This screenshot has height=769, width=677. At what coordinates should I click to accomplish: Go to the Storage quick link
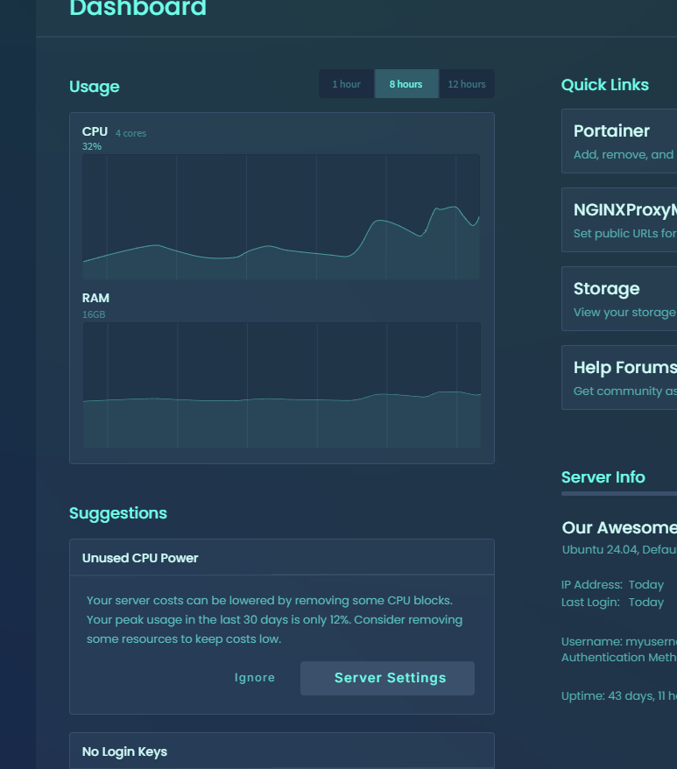pos(619,299)
